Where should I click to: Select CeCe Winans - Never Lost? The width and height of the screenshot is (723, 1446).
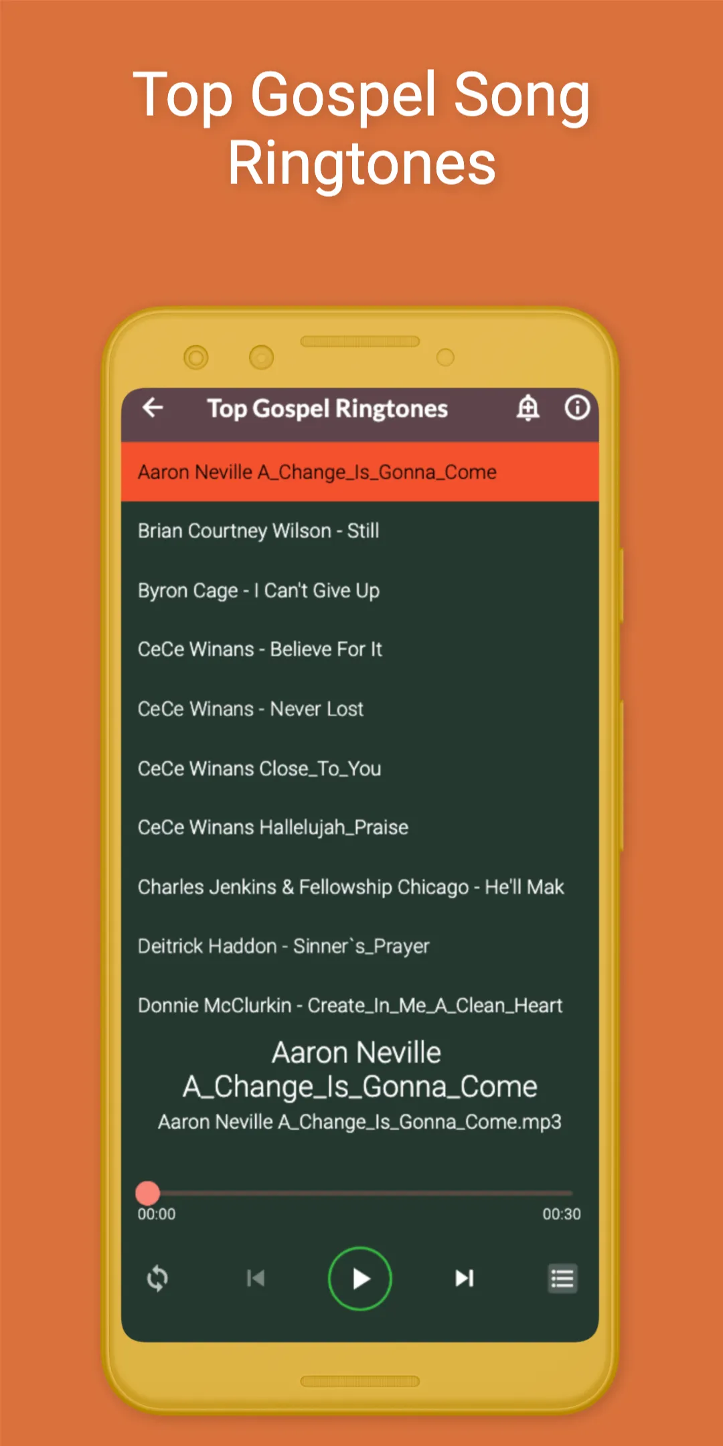tap(360, 709)
